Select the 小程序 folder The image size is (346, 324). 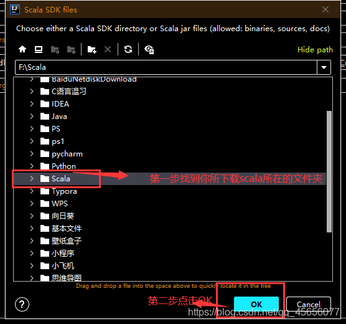click(57, 253)
